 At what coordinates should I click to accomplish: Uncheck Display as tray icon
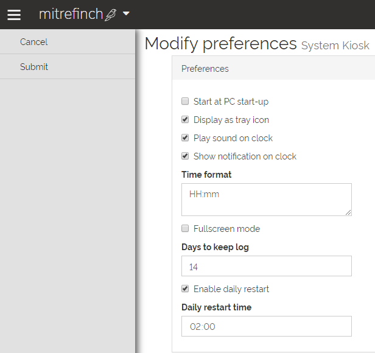(185, 120)
